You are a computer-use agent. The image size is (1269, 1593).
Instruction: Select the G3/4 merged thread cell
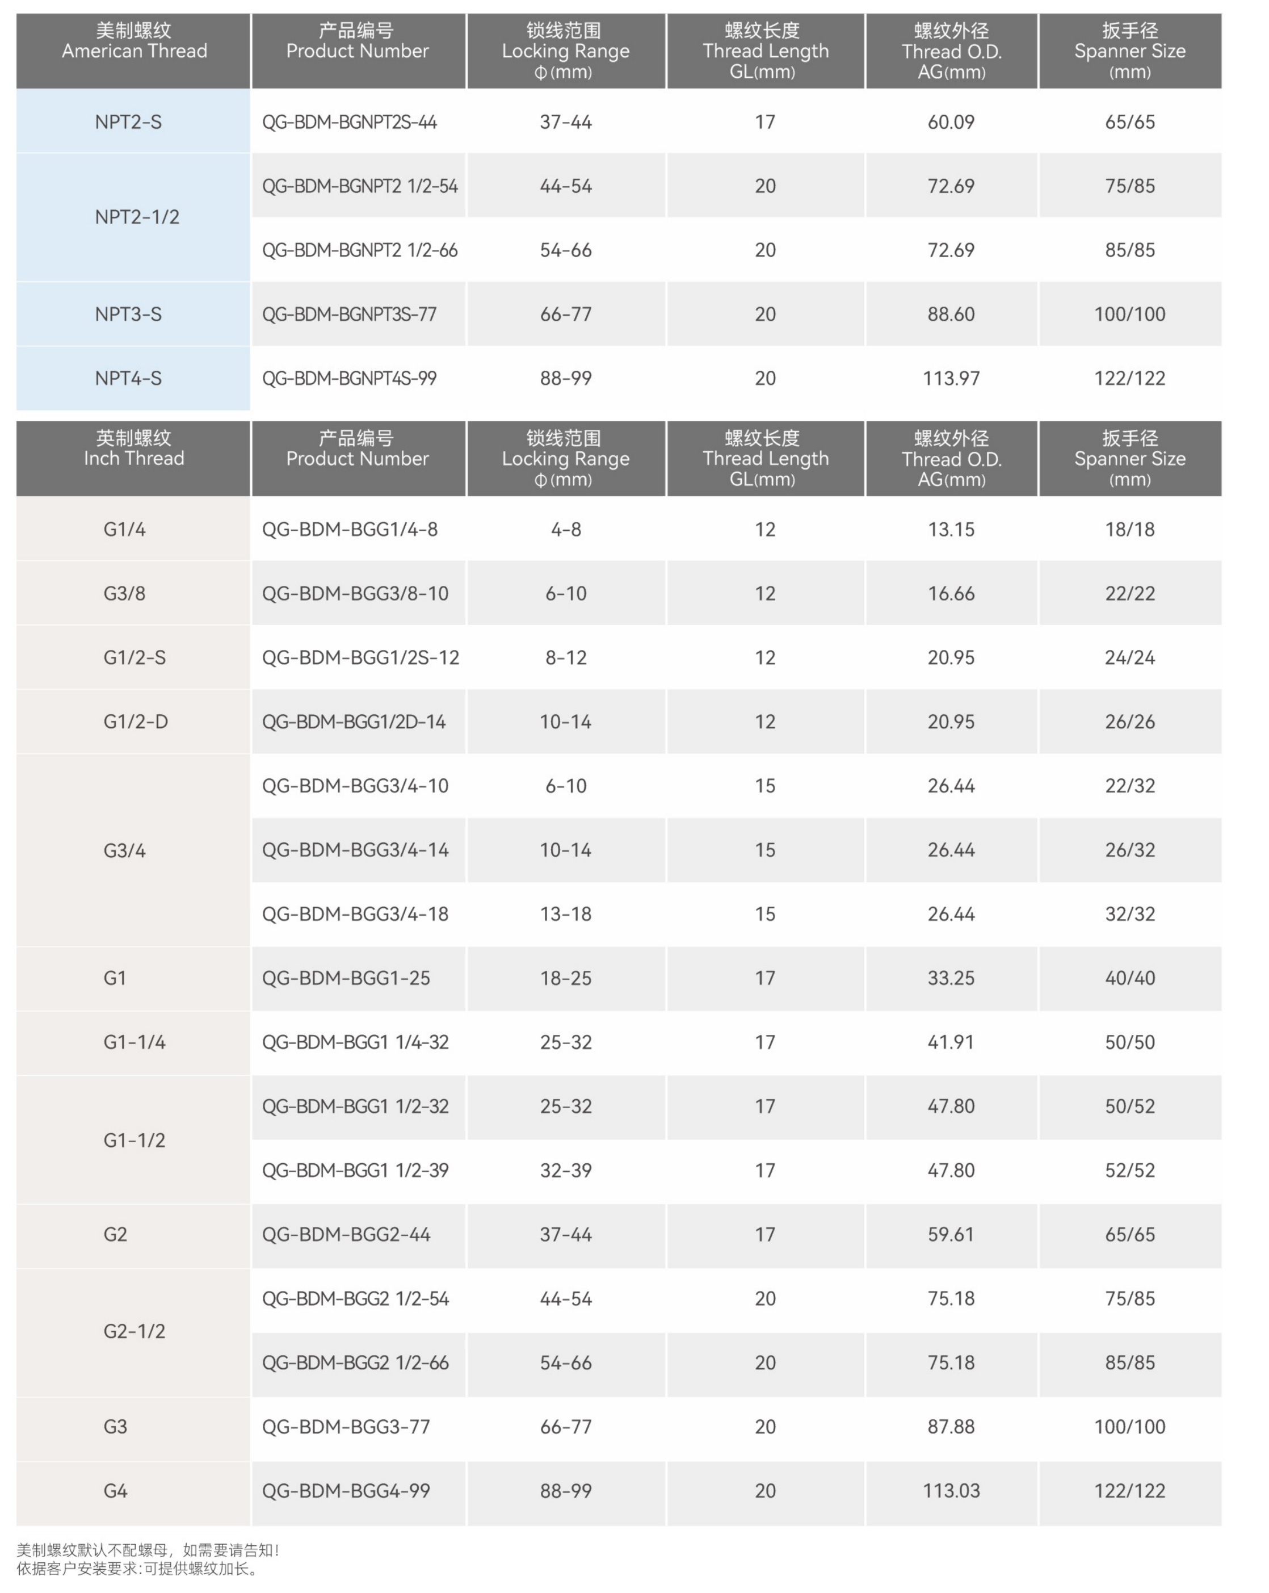[x=124, y=850]
